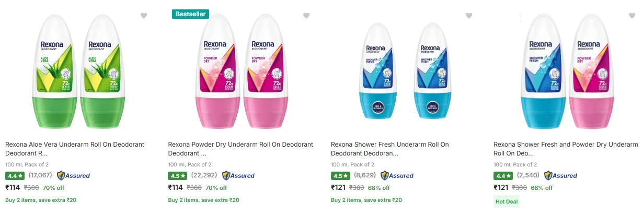The width and height of the screenshot is (643, 216).
Task: Open Rexona Shower Fresh Underarm Roll On title
Action: [x=390, y=149]
